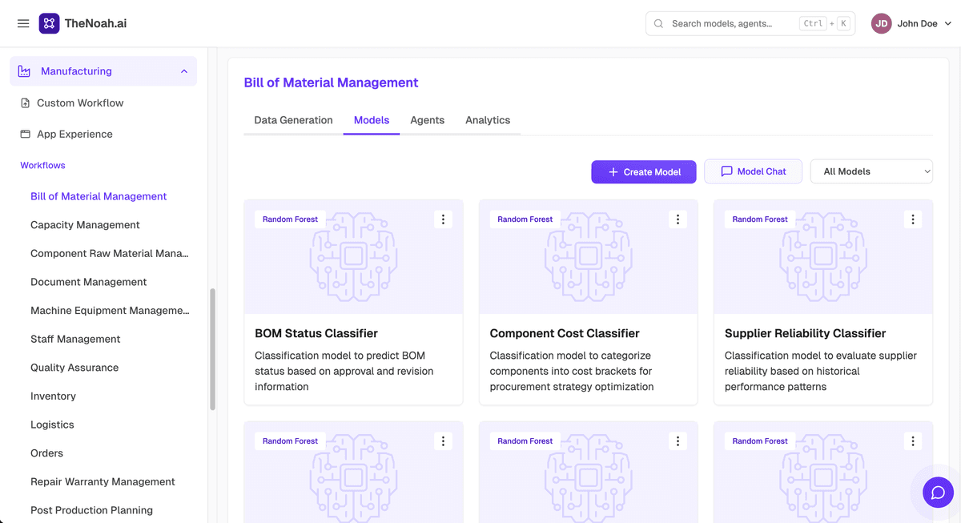Open the All Models filter dropdown

[871, 171]
